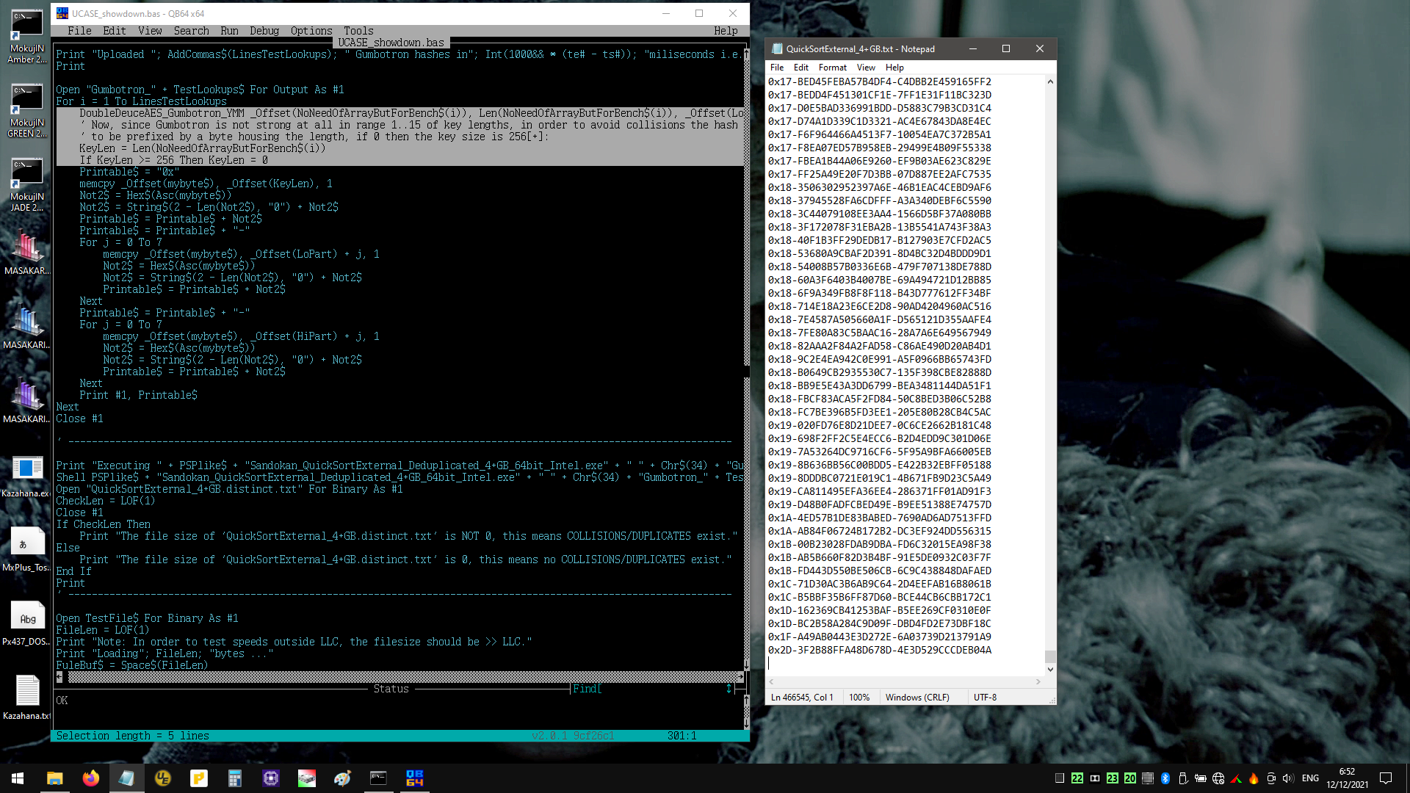Screen dimensions: 1410x793
Task: Select the MokujIN JADE desktop shortcut
Action: [27, 185]
